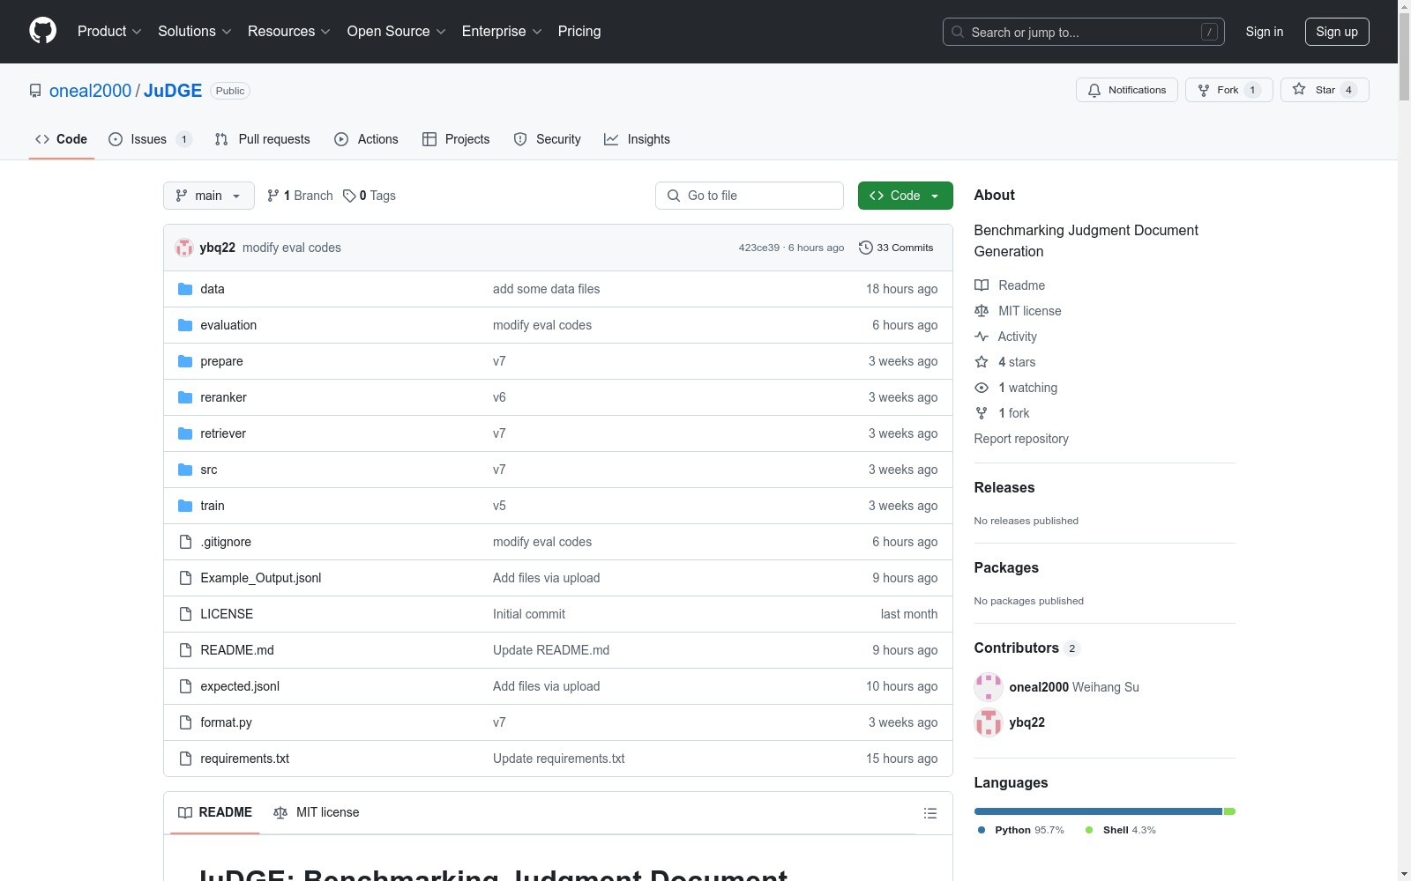Click the book icon beside Readme
The width and height of the screenshot is (1411, 881).
coord(982,285)
